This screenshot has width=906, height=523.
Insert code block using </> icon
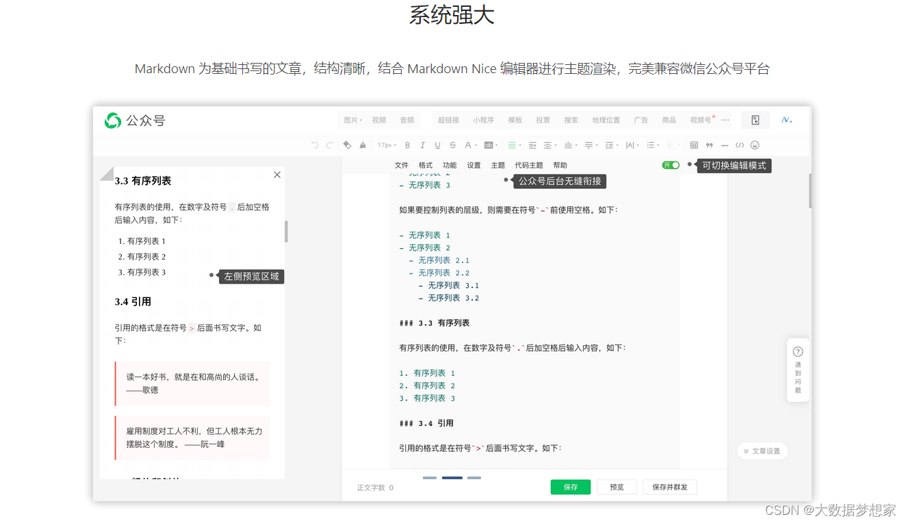point(740,145)
